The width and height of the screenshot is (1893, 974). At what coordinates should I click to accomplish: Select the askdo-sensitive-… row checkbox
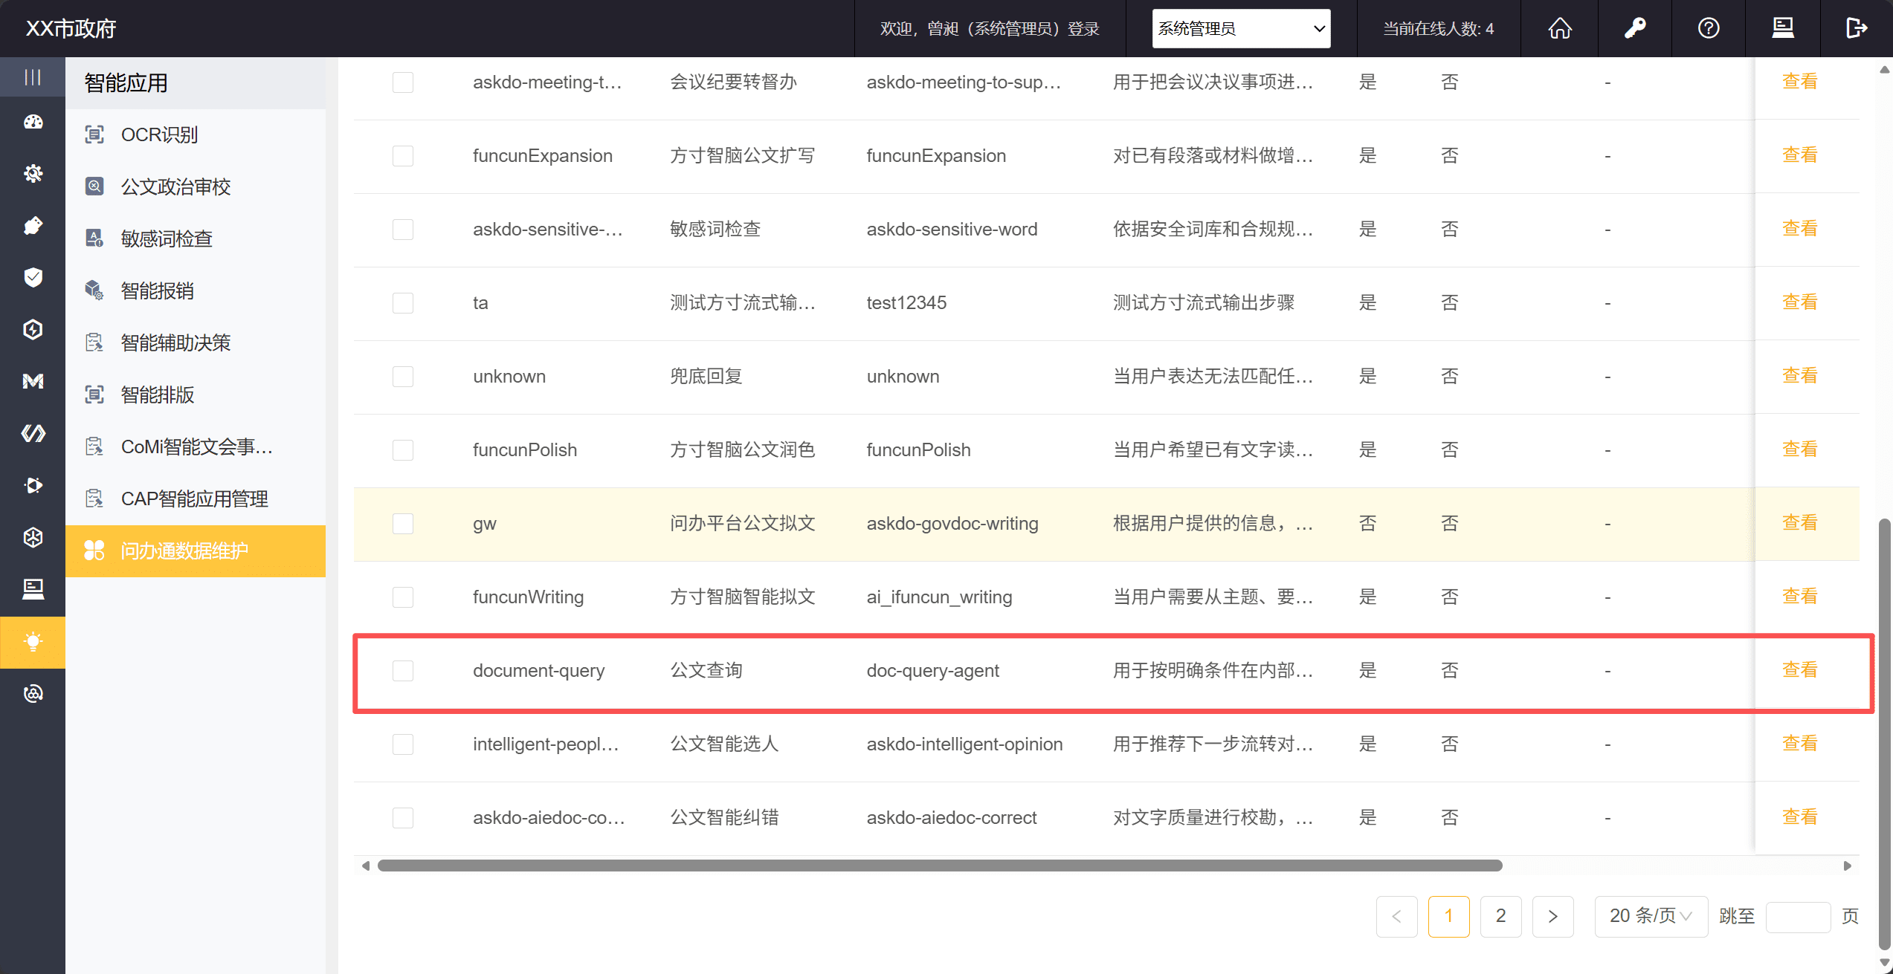(403, 230)
